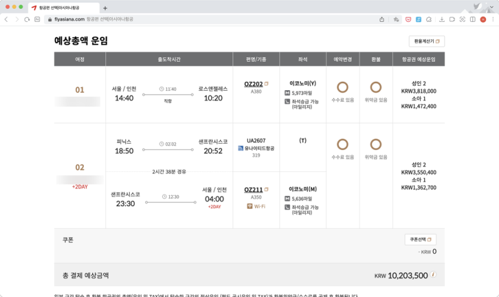Screen dimensions: 499x297
Task: Click the 쿠폰선택 button
Action: pyautogui.click(x=420, y=240)
